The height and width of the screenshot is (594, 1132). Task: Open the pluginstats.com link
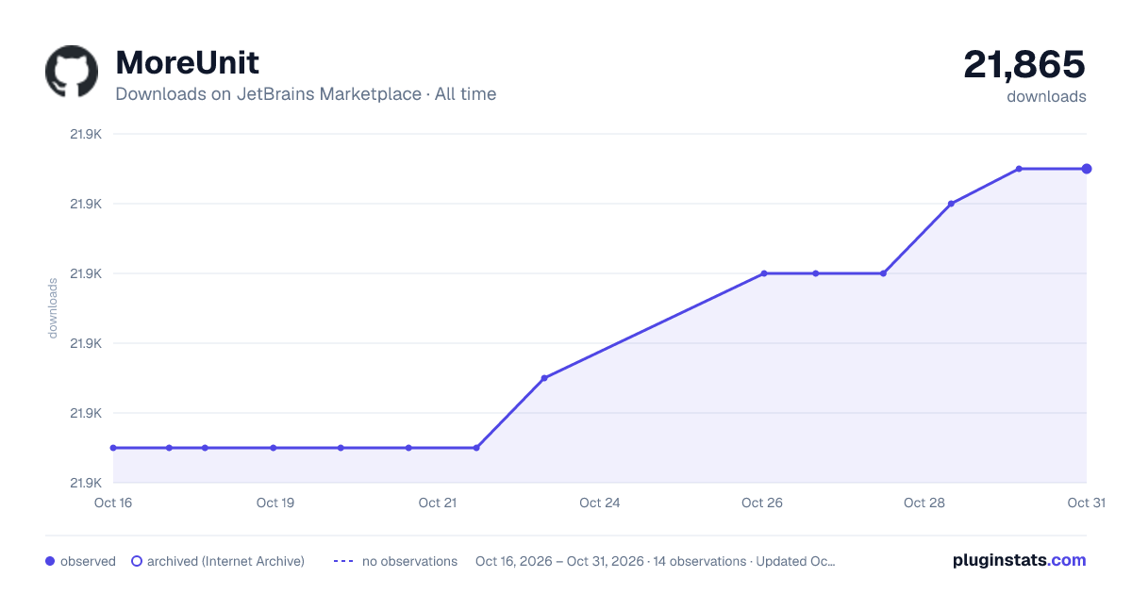[x=1020, y=560]
